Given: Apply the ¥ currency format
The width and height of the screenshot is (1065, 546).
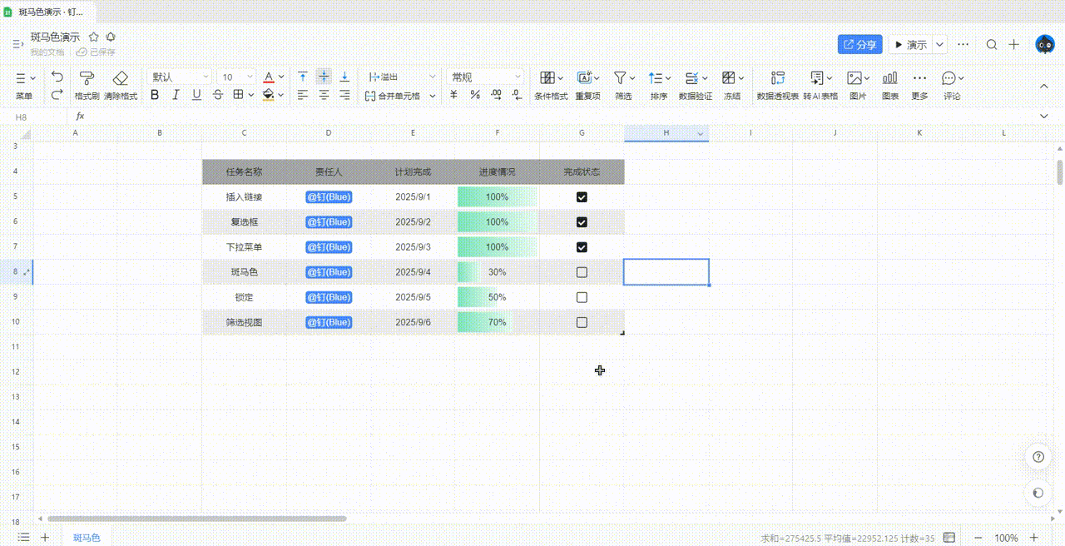Looking at the screenshot, I should [x=453, y=95].
